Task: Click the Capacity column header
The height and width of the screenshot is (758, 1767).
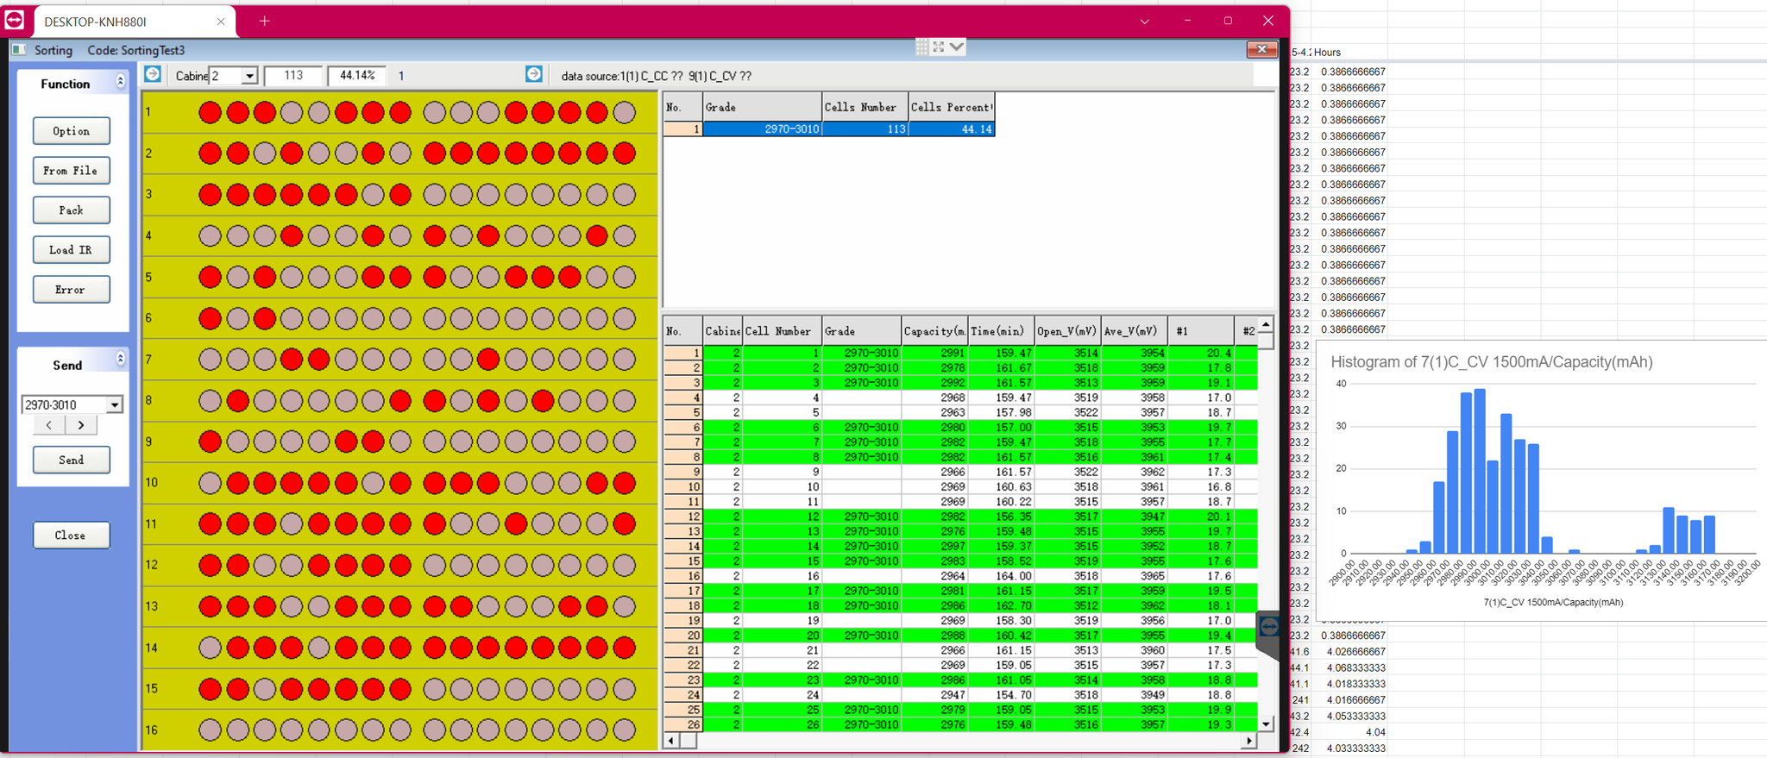Action: [x=934, y=331]
